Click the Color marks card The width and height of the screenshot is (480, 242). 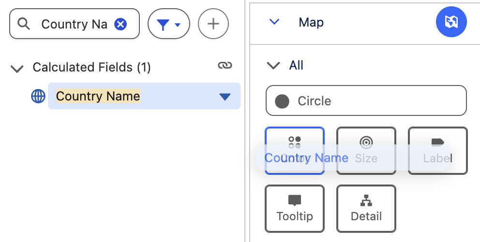295,151
